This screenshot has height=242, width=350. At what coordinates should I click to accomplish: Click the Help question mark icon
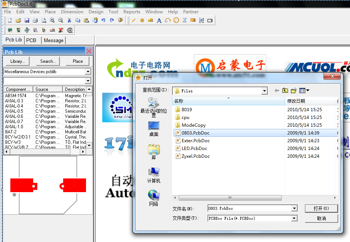(120, 20)
